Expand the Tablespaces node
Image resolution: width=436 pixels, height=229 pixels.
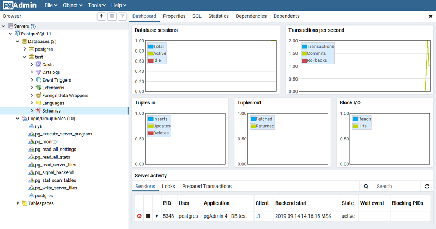[17, 203]
